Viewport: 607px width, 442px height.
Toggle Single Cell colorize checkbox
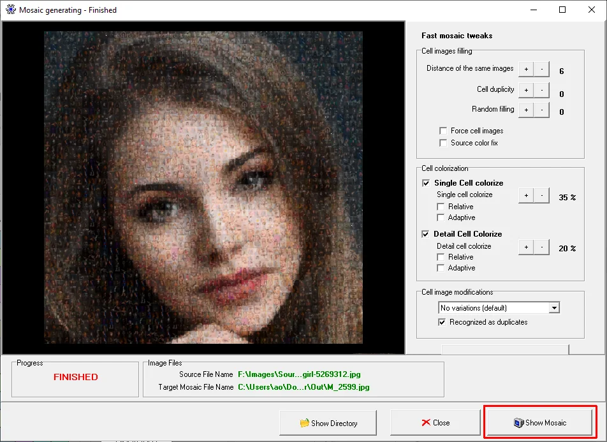tap(426, 183)
